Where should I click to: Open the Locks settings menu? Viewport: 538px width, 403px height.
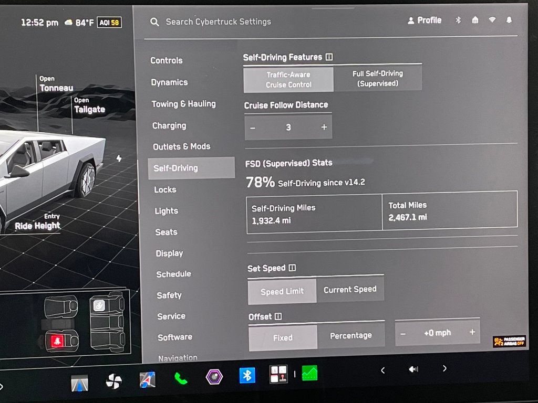(x=165, y=189)
